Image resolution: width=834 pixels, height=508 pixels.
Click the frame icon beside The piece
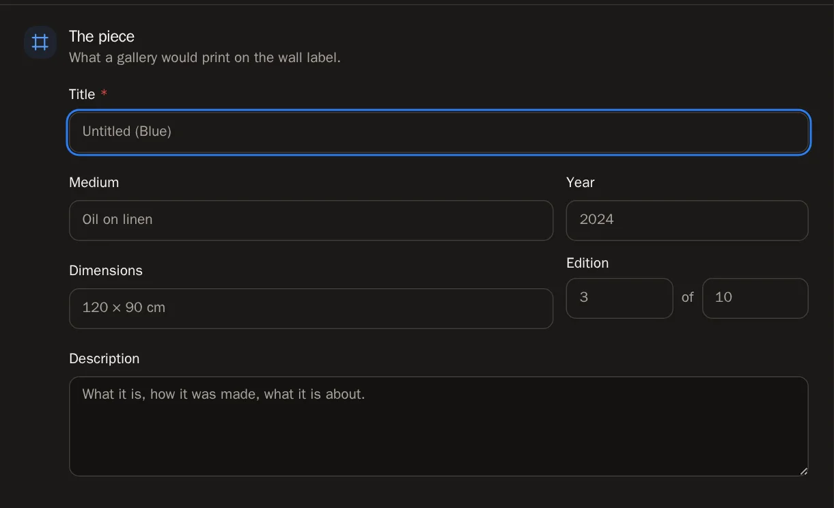pyautogui.click(x=40, y=42)
